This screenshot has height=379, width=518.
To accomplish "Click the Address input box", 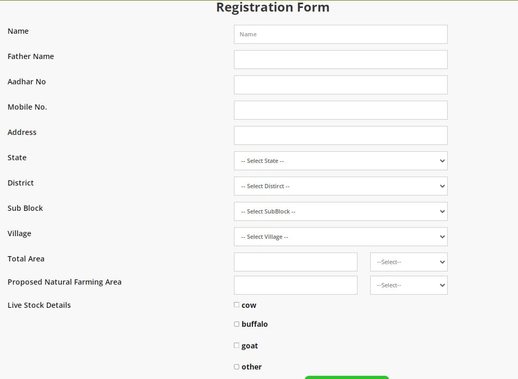I will pyautogui.click(x=341, y=135).
